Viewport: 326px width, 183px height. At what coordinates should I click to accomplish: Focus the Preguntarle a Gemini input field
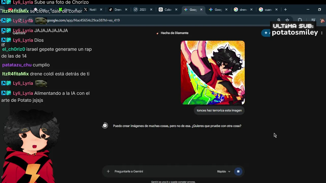click(x=163, y=171)
